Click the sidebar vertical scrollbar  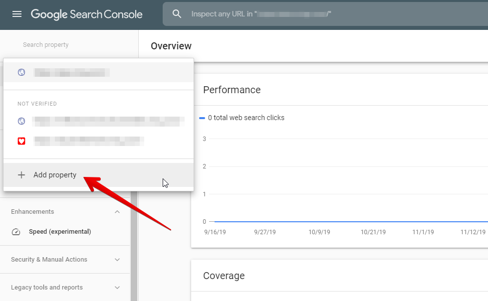point(134,246)
